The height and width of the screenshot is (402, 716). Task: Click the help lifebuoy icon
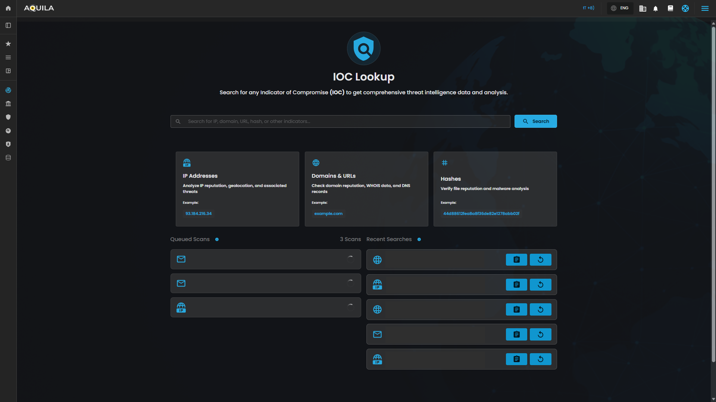tap(685, 8)
